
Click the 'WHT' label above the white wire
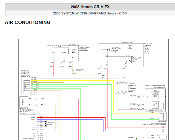104,77
